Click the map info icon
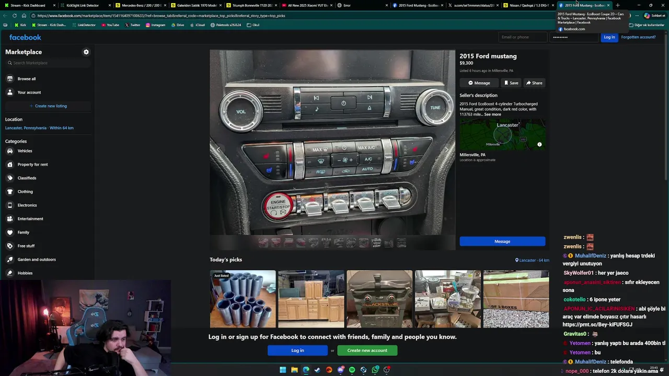The width and height of the screenshot is (669, 376). coord(539,145)
